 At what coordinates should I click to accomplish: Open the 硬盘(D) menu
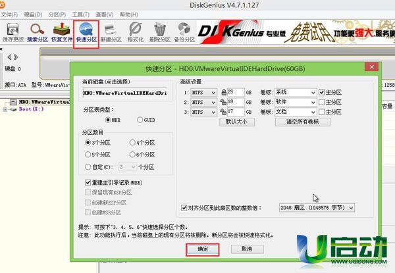tap(33, 14)
